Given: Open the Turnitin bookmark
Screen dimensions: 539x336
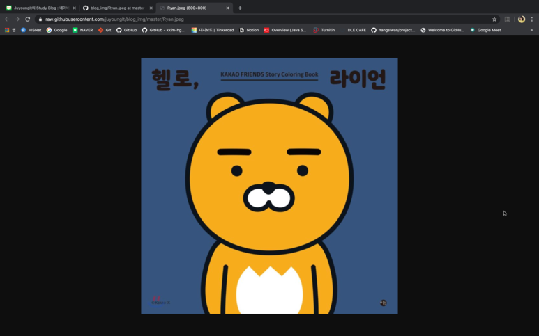Looking at the screenshot, I should coord(324,30).
